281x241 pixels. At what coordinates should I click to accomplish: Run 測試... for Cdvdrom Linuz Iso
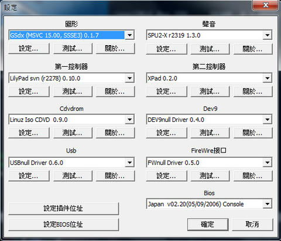click(73, 133)
